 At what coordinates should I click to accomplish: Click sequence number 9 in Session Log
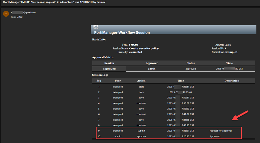[99, 131]
